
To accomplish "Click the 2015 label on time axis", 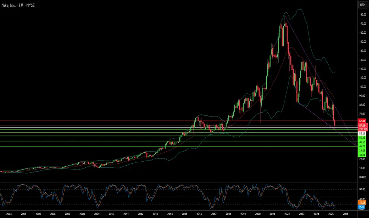I will 184,214.
